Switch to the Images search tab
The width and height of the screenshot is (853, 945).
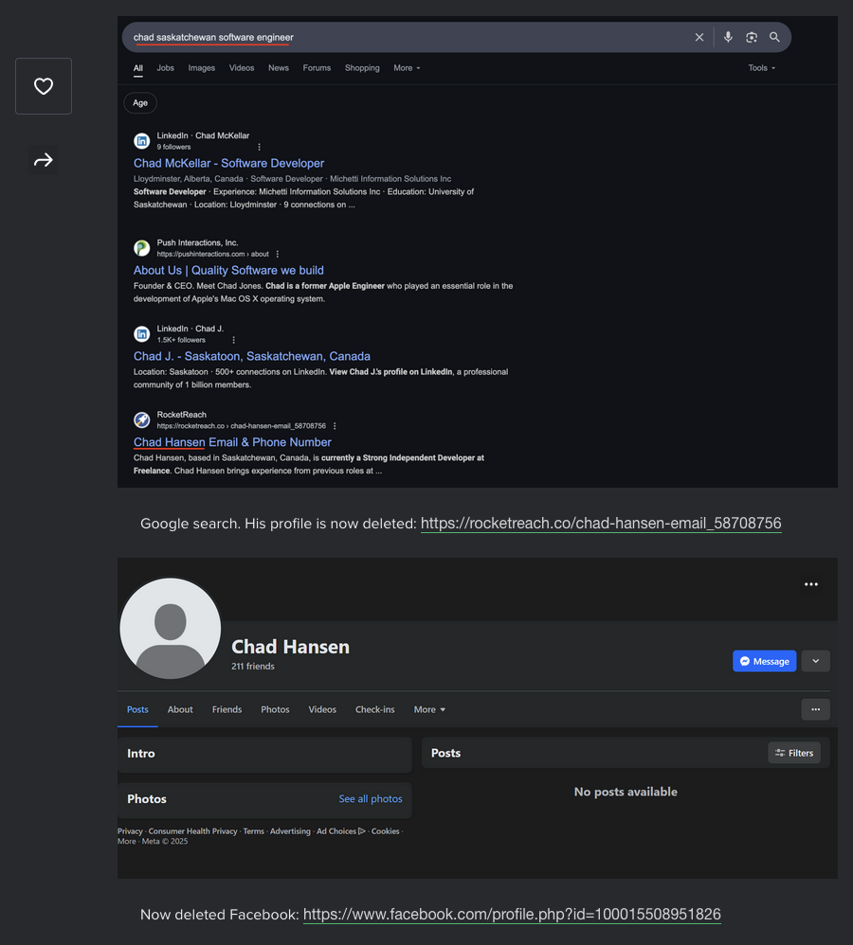tap(202, 68)
